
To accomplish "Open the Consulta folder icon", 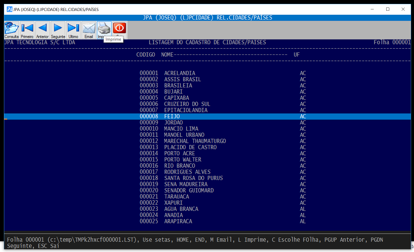I will tap(11, 30).
